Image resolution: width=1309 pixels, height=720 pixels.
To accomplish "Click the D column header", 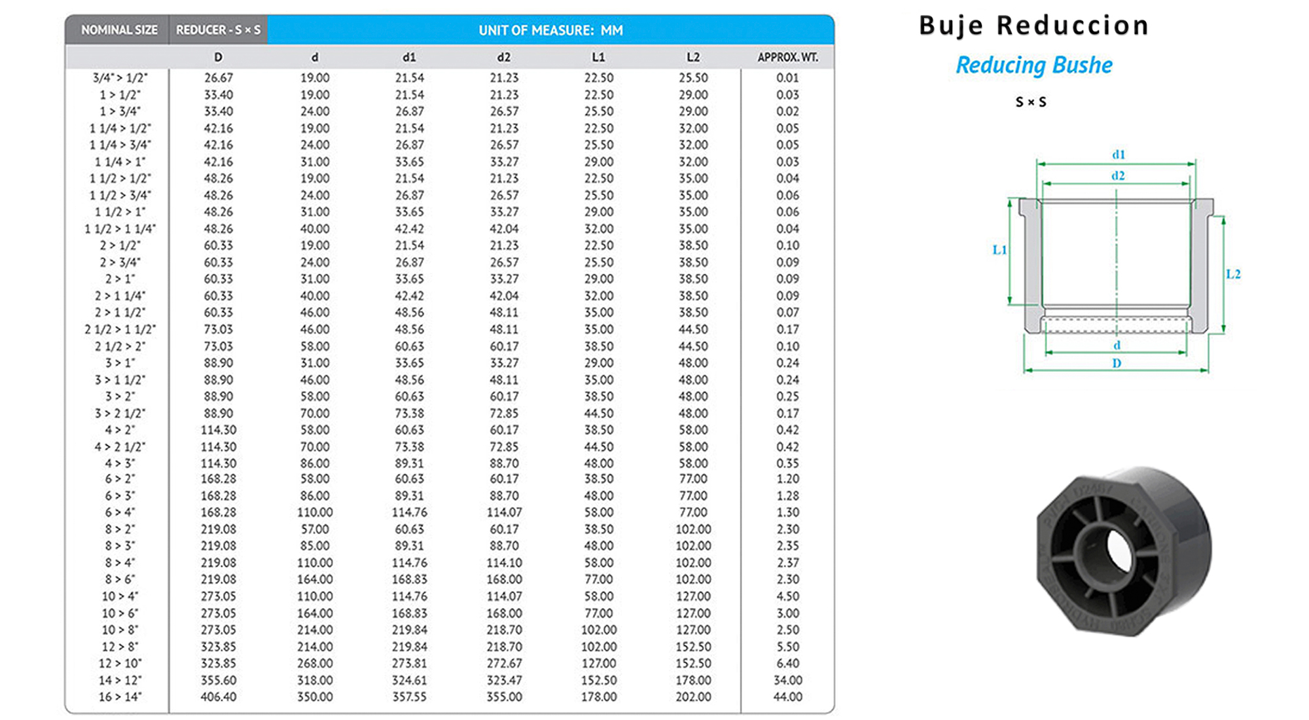I will [x=218, y=58].
